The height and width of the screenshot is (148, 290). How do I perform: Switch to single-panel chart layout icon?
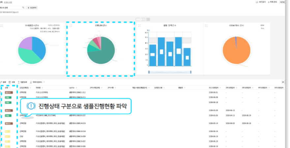click(138, 19)
